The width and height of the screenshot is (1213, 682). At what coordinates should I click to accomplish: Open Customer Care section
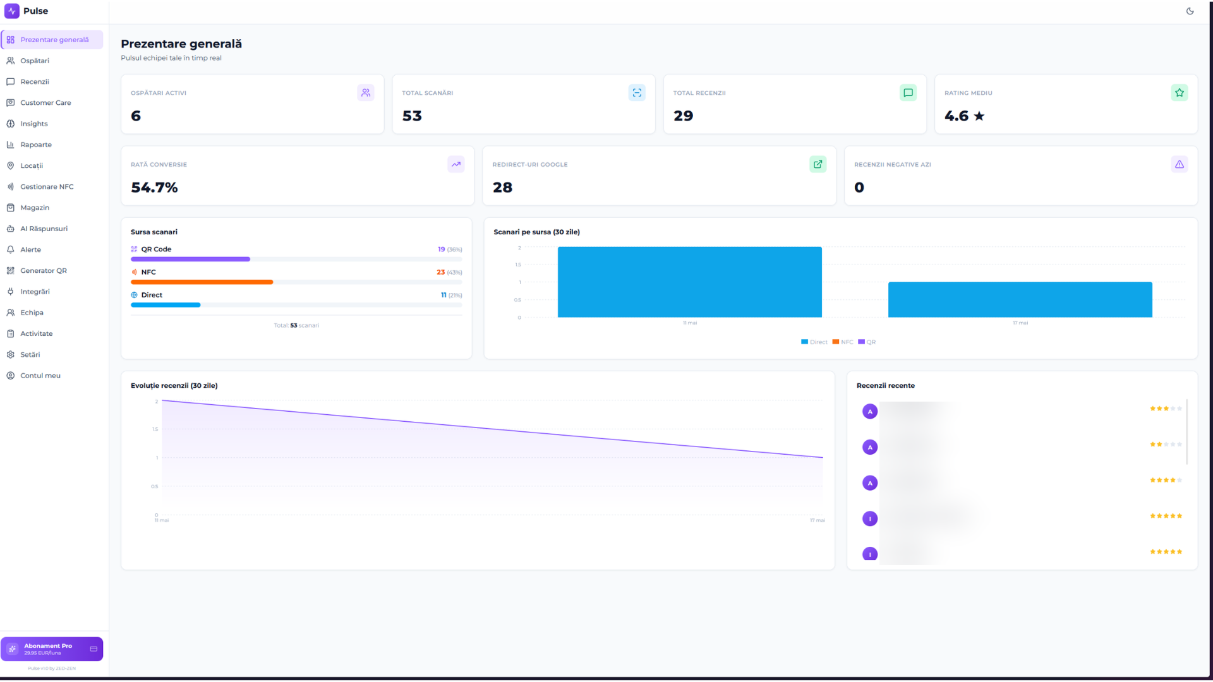click(x=52, y=102)
